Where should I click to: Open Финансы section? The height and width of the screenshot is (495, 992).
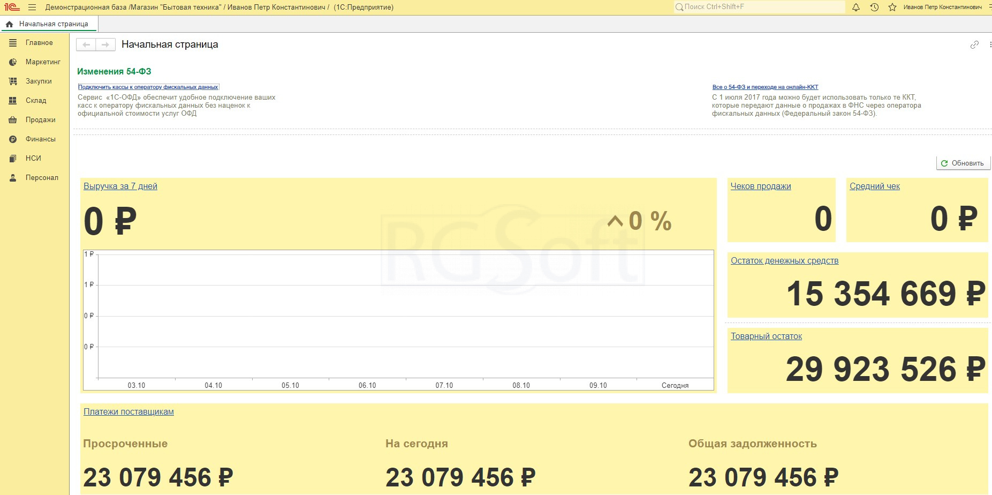pos(41,139)
